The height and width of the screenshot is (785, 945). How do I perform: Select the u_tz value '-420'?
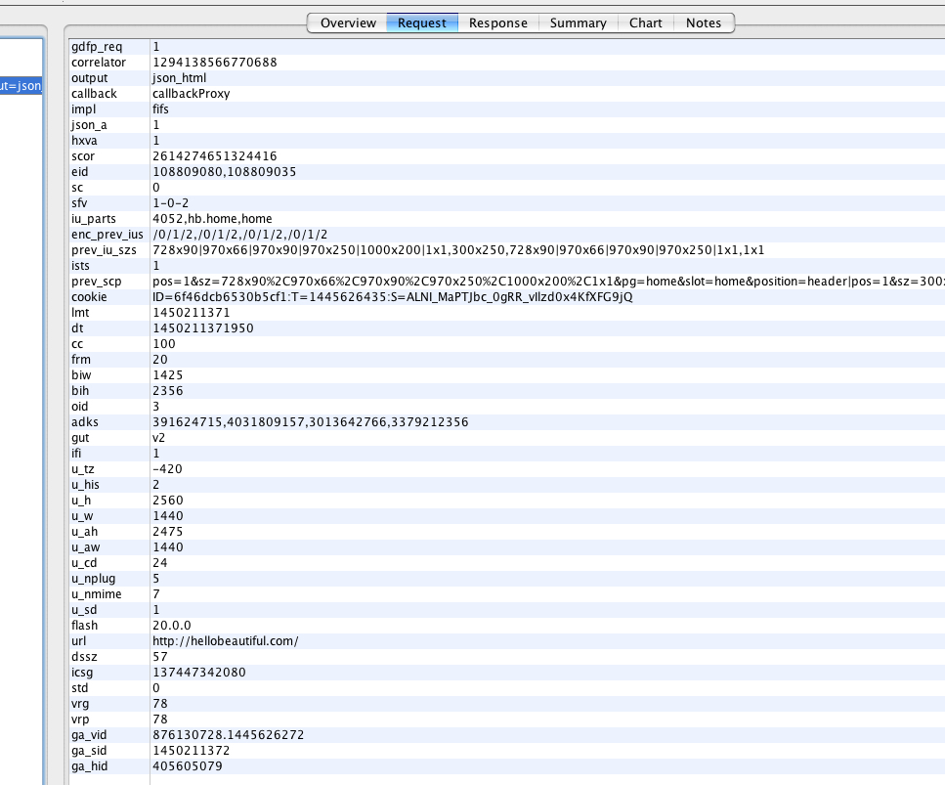pos(167,469)
